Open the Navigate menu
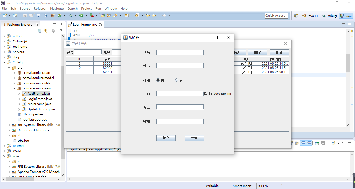 click(57, 8)
